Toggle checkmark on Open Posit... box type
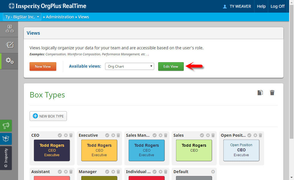Viewport: 294px width, 180px height. pyautogui.click(x=249, y=135)
